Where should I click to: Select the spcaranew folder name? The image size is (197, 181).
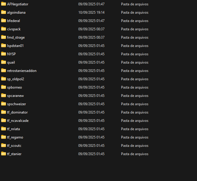15,96
